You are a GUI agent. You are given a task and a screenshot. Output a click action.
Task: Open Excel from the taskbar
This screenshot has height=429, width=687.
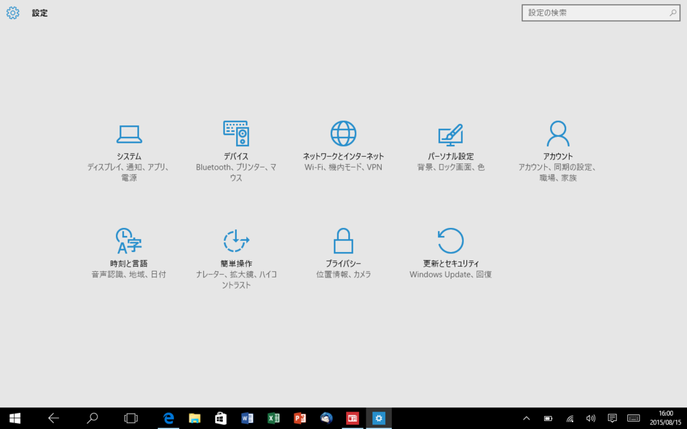[274, 418]
